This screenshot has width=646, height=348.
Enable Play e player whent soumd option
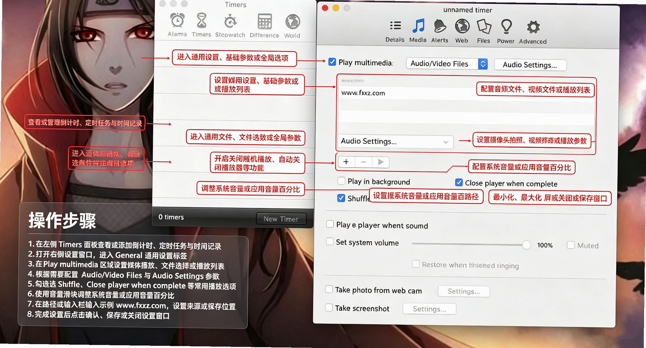coord(330,224)
